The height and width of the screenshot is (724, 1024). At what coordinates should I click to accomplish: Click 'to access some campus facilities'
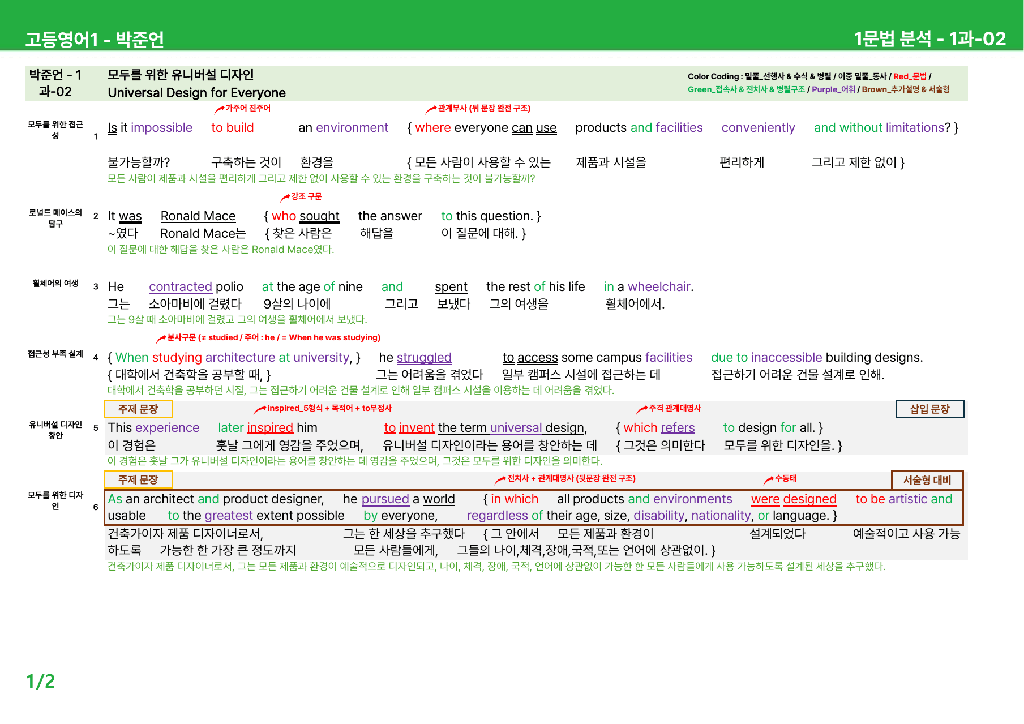pyautogui.click(x=597, y=358)
